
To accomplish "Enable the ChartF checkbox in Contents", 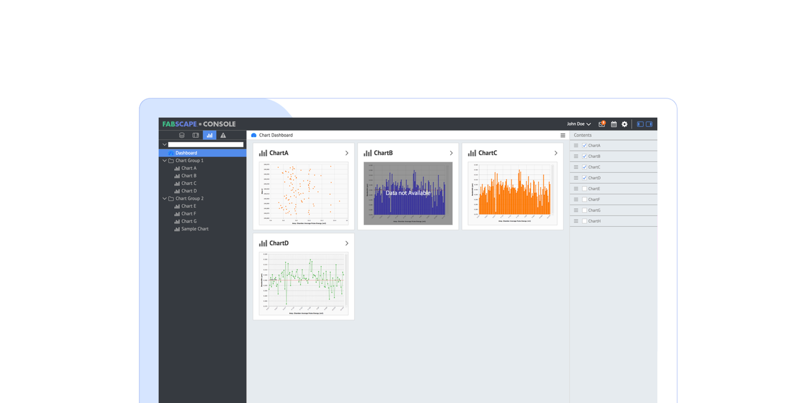I will [x=585, y=199].
